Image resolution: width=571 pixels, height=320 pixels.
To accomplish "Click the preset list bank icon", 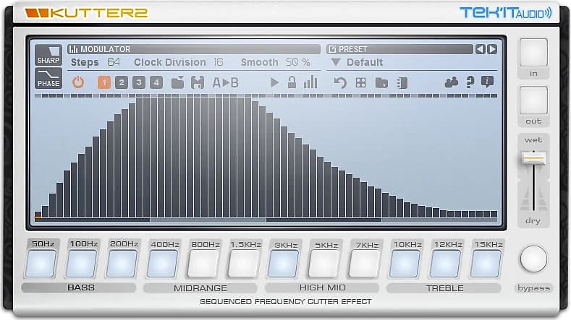I will pyautogui.click(x=402, y=83).
